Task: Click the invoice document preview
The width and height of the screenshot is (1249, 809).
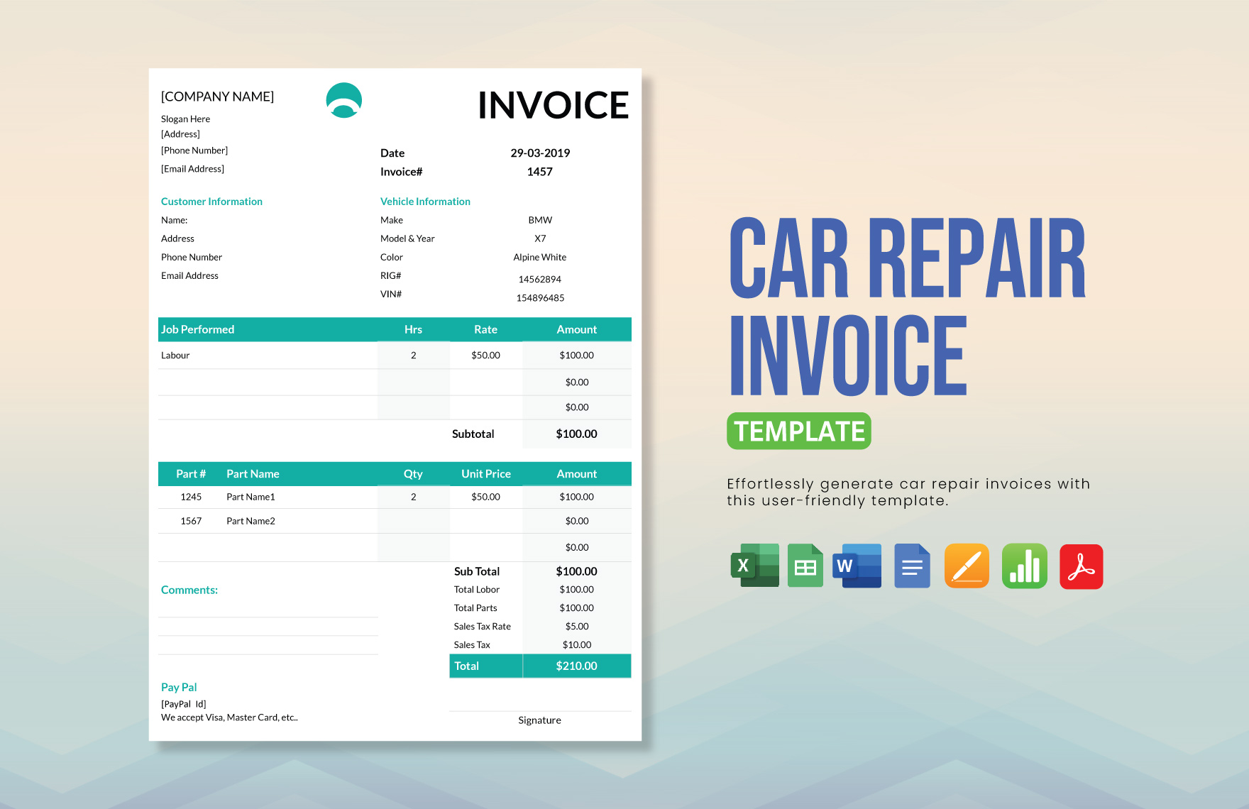Action: pos(395,404)
